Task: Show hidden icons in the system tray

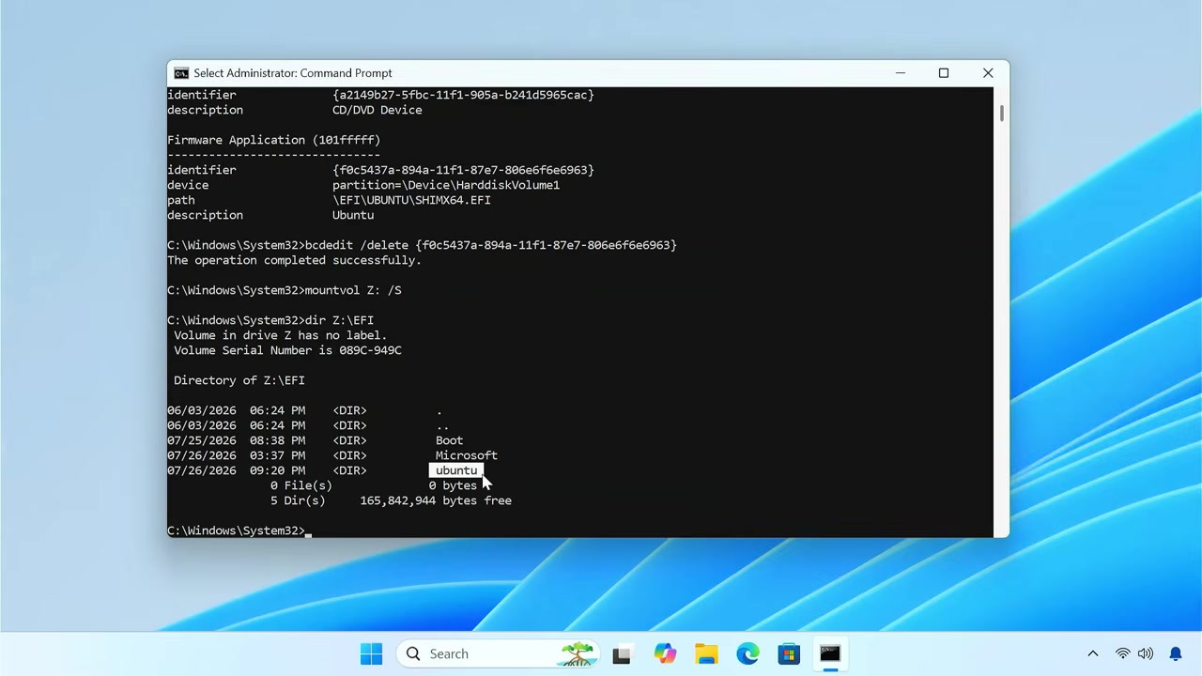Action: [1092, 653]
